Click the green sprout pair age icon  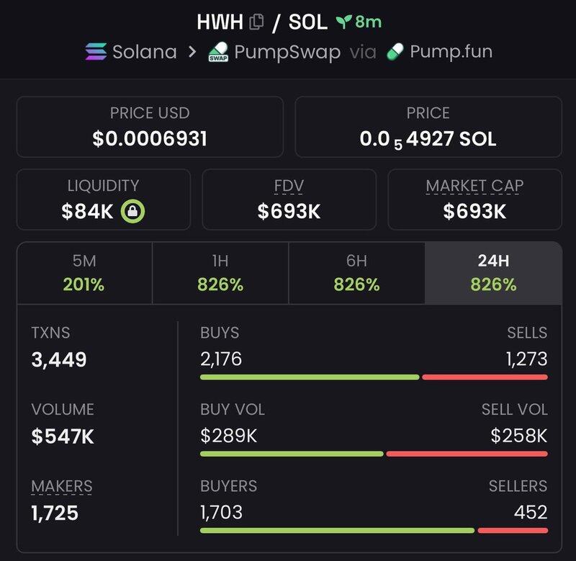(342, 22)
